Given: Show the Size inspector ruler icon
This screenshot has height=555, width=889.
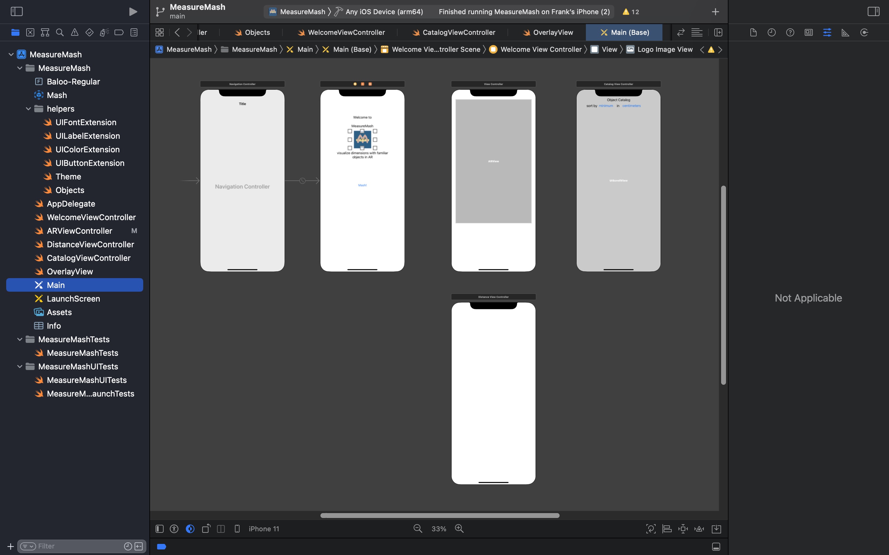Looking at the screenshot, I should point(845,32).
